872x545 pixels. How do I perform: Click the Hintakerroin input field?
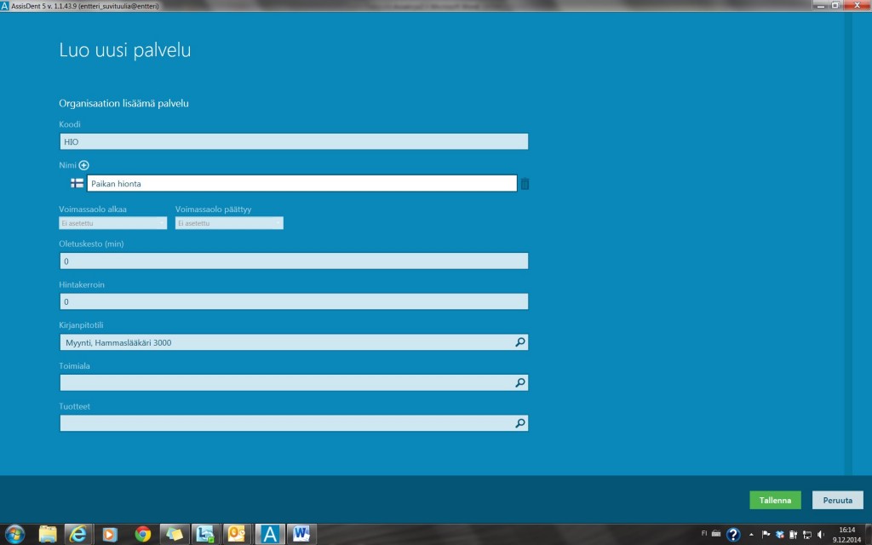(294, 302)
